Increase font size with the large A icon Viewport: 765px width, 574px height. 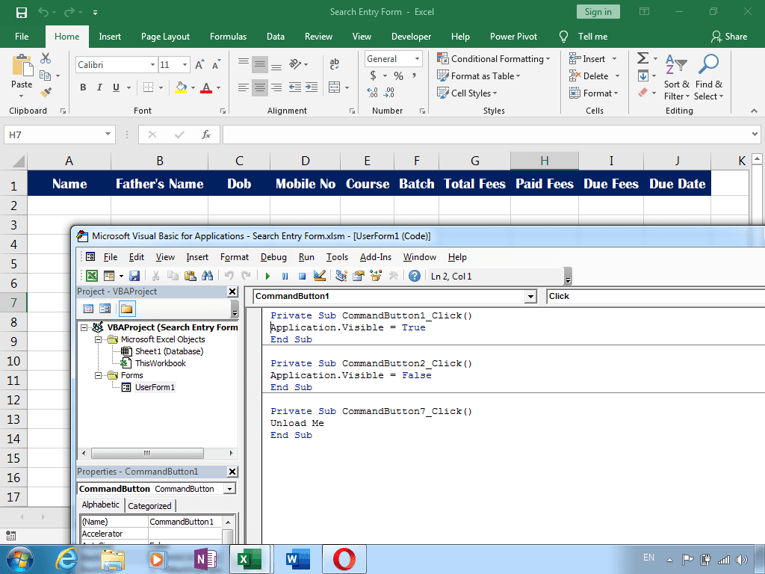click(x=199, y=65)
